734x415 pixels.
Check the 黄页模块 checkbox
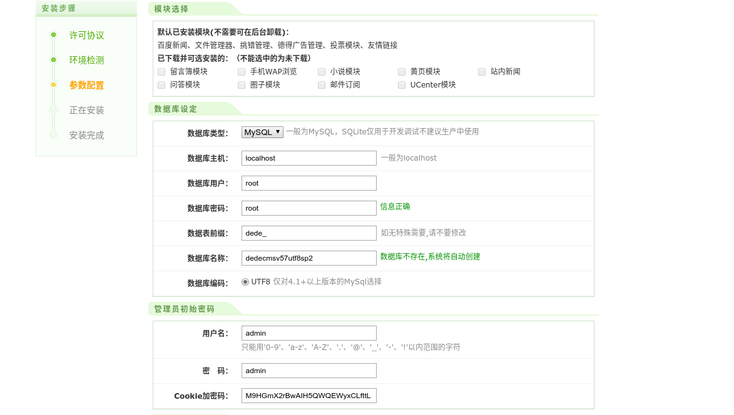pos(402,72)
